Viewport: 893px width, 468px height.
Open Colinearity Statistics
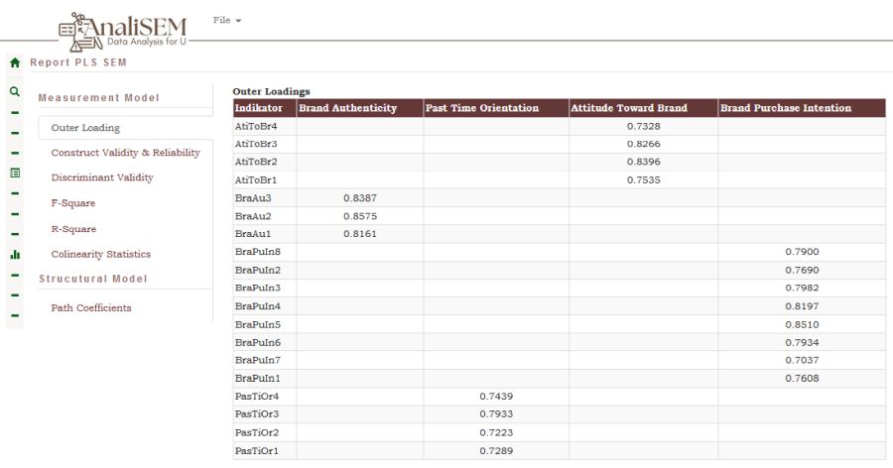(x=101, y=254)
